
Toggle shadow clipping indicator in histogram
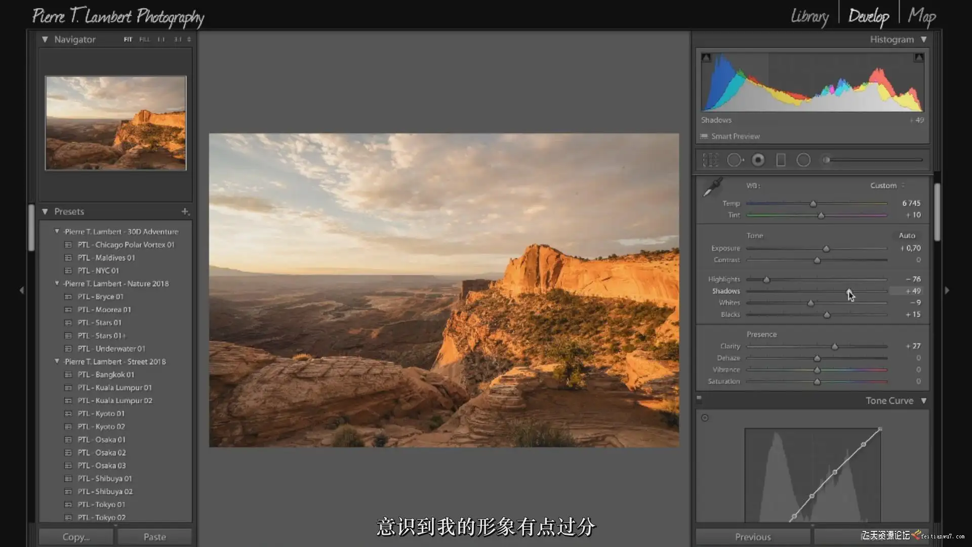[706, 58]
